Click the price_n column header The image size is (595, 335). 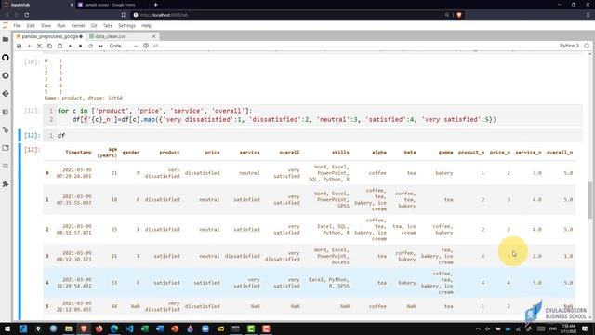[500, 153]
